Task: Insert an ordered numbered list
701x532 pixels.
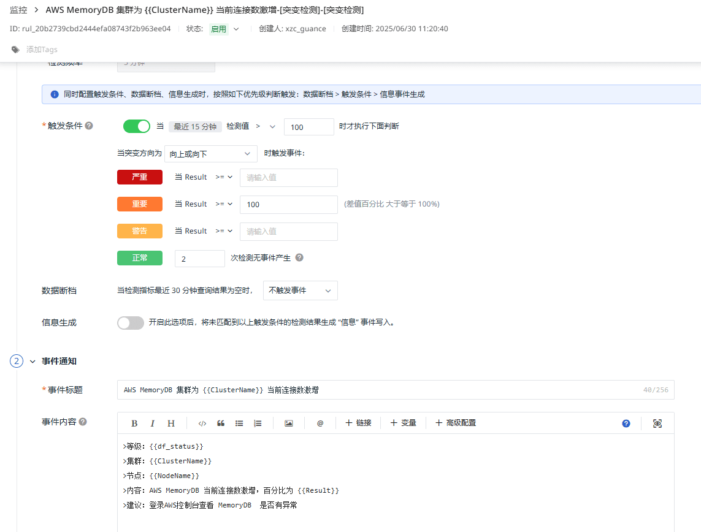Action: click(x=258, y=424)
